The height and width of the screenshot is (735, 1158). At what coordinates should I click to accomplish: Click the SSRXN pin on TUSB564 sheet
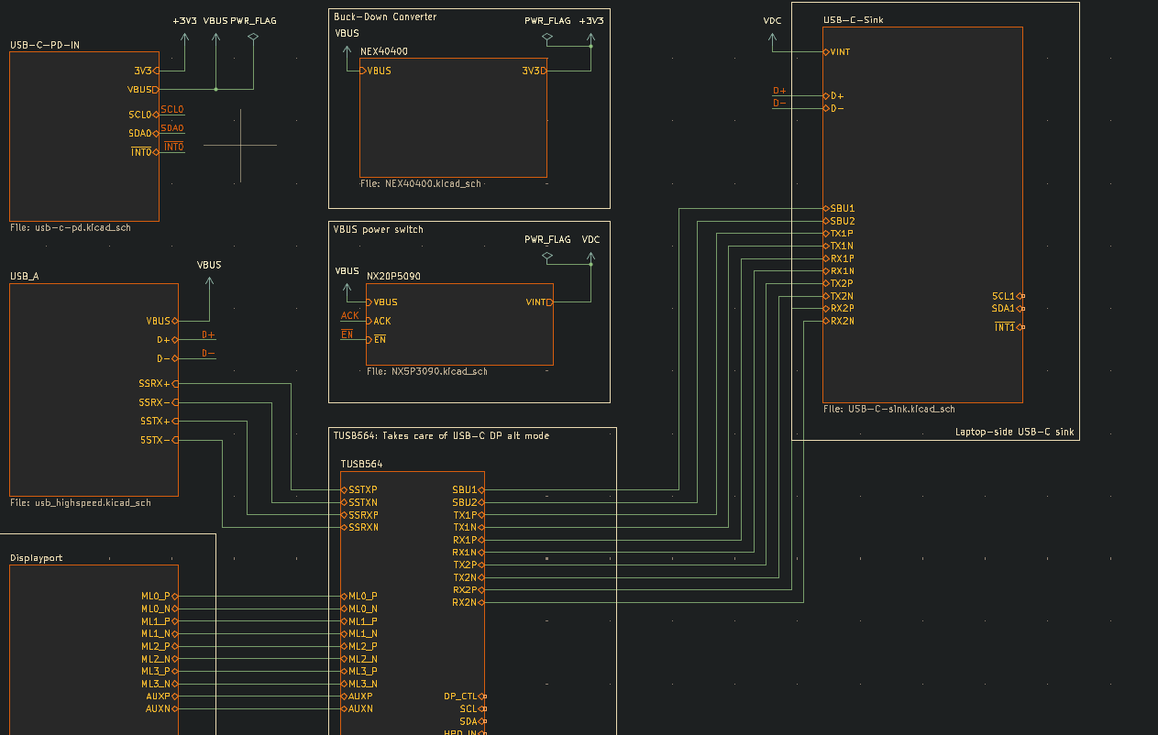pos(359,527)
